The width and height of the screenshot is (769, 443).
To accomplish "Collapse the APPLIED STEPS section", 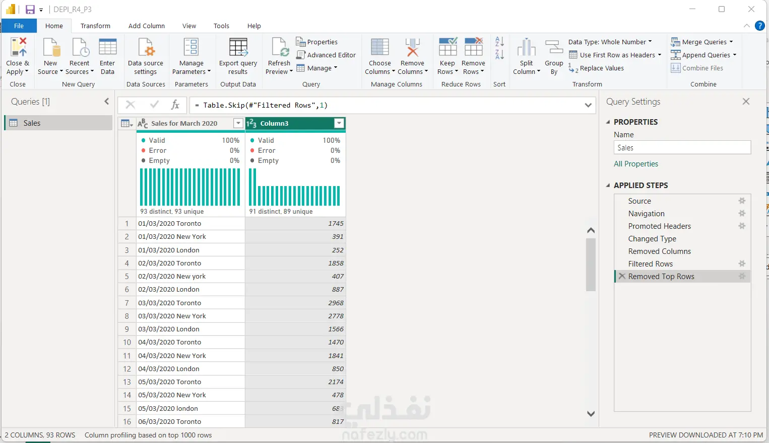I will [x=608, y=185].
